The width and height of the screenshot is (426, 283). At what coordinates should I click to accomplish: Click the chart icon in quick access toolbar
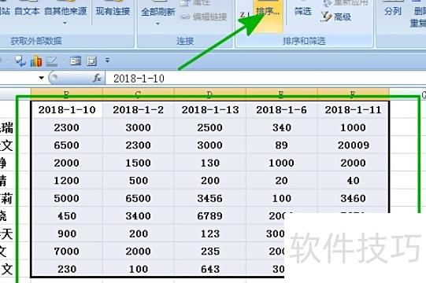tap(36, 61)
